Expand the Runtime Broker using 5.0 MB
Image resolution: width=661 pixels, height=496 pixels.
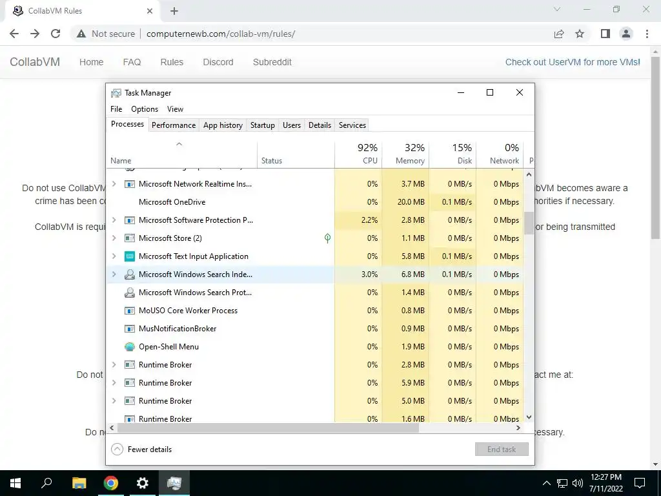tap(114, 401)
